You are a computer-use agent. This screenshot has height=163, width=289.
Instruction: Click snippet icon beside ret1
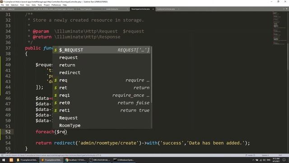56,110
